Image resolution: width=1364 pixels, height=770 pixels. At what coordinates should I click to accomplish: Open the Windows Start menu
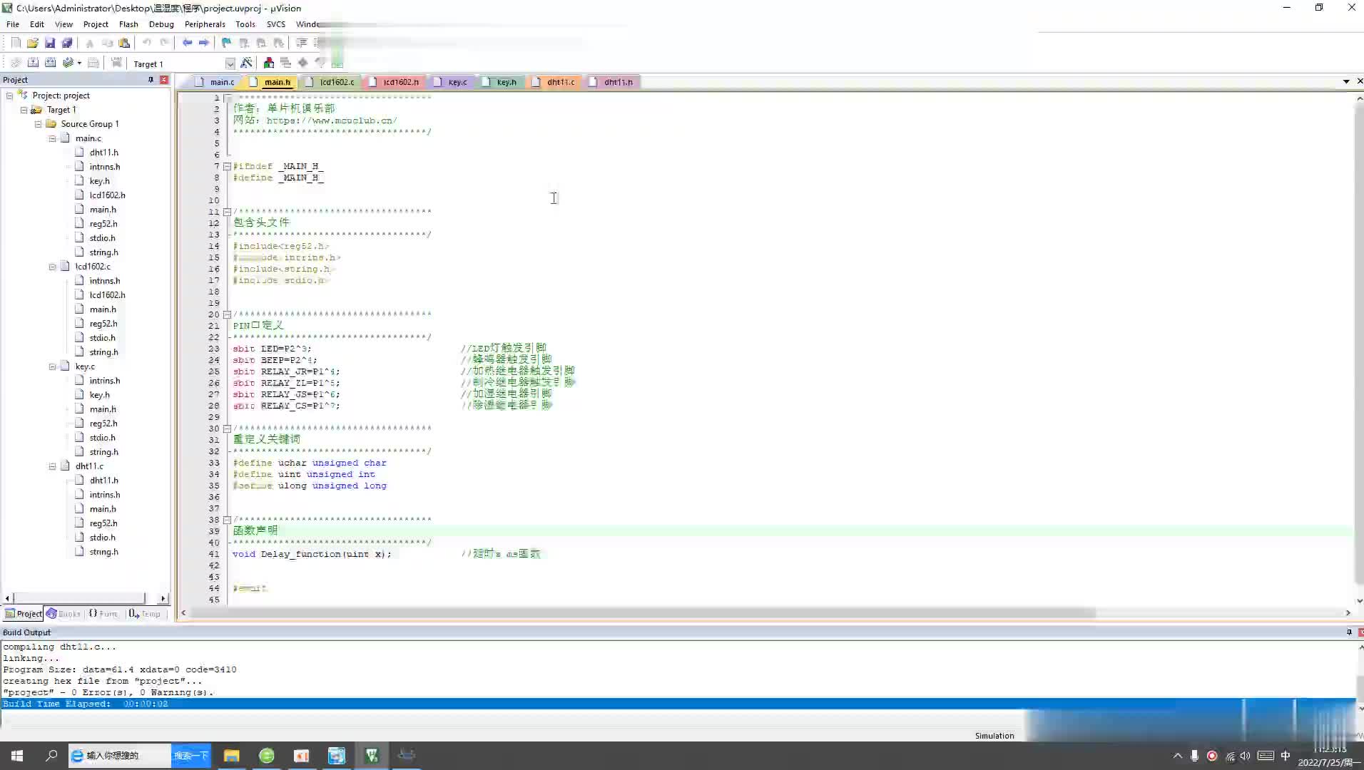[x=17, y=756]
